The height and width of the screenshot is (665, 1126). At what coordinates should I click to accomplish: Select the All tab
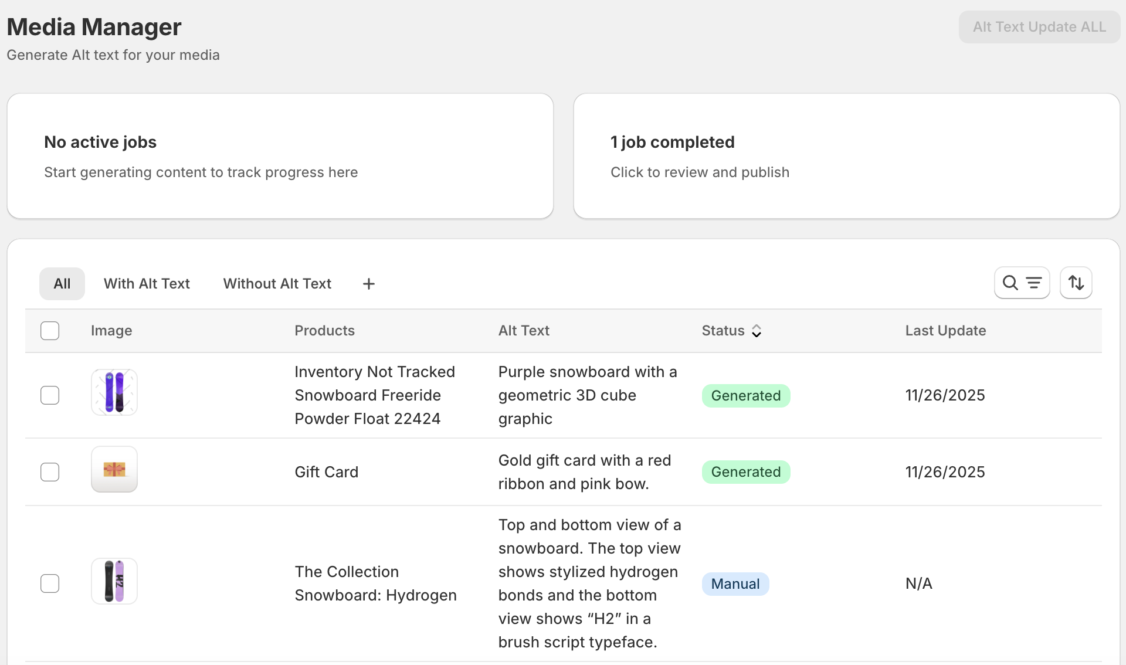pos(62,284)
